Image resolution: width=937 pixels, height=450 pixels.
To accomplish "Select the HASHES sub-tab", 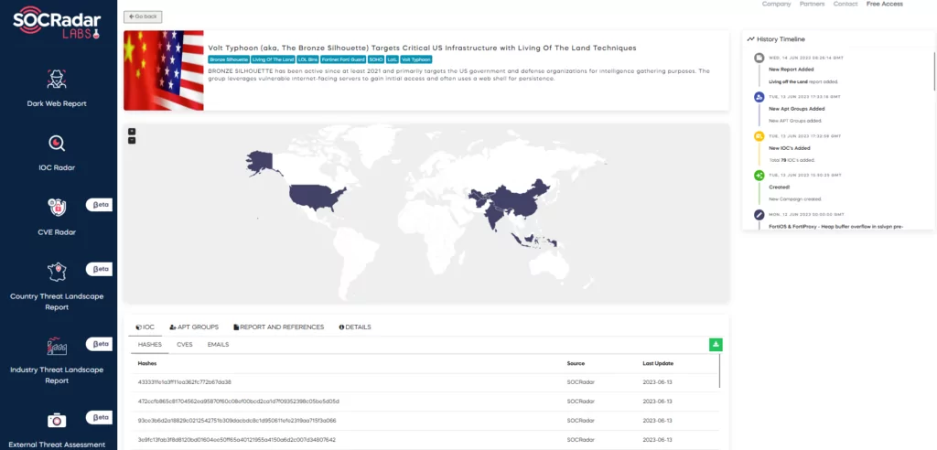I will (x=150, y=345).
